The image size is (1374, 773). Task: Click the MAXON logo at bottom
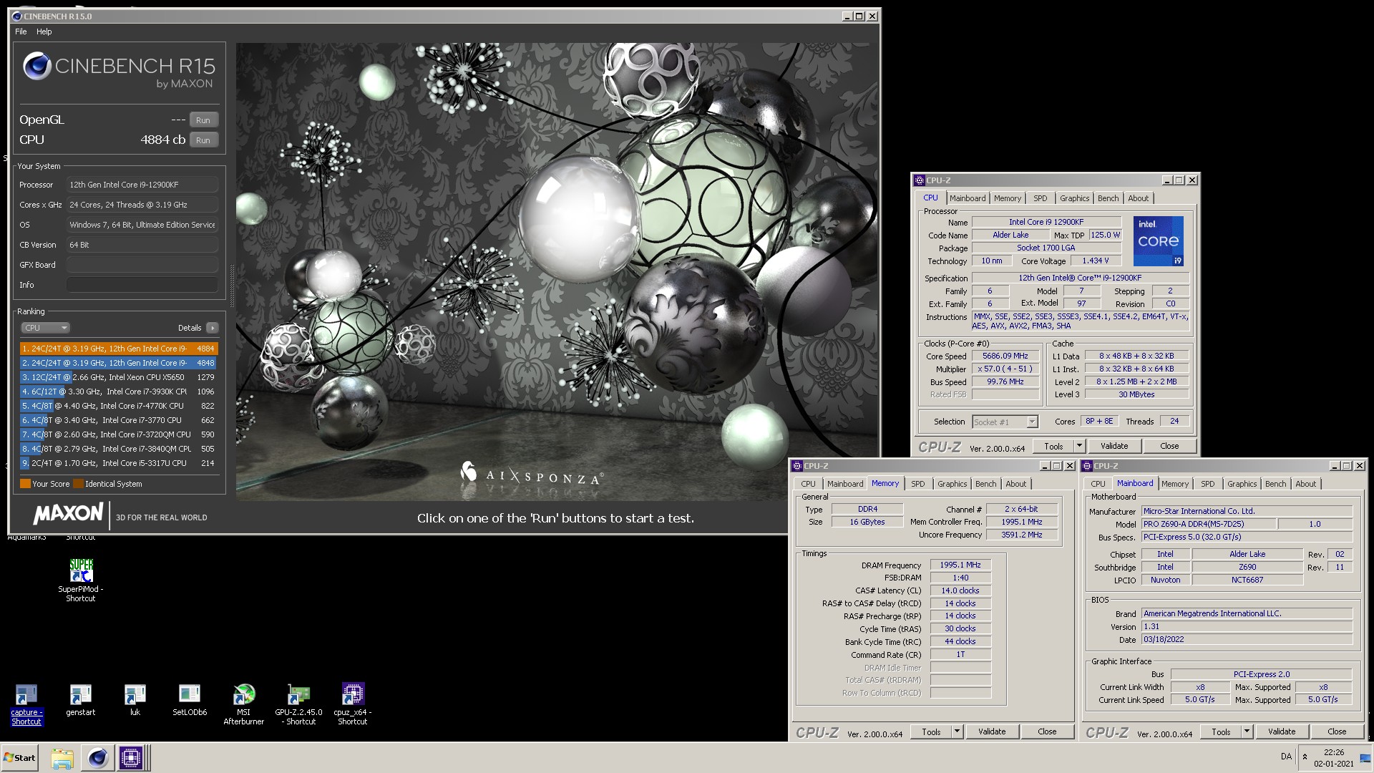pyautogui.click(x=68, y=514)
